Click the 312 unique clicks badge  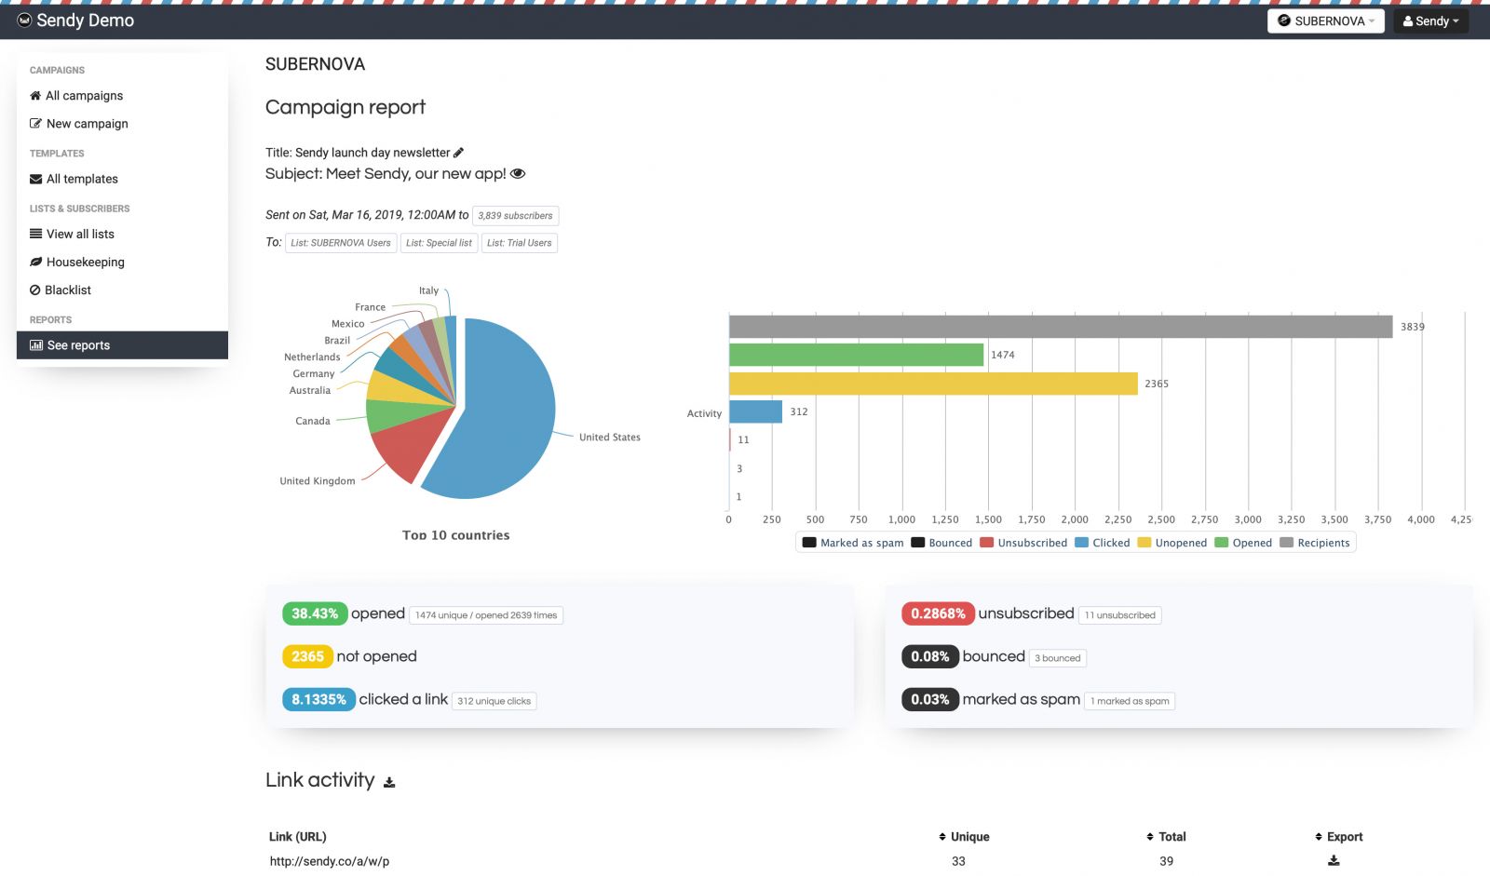494,701
